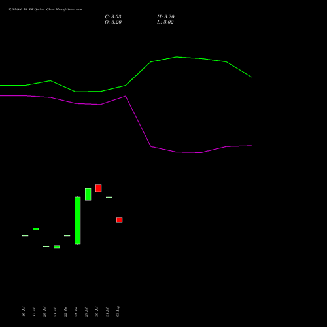Click the 21 Jul date label
This screenshot has width=327, height=327.
pos(55,311)
